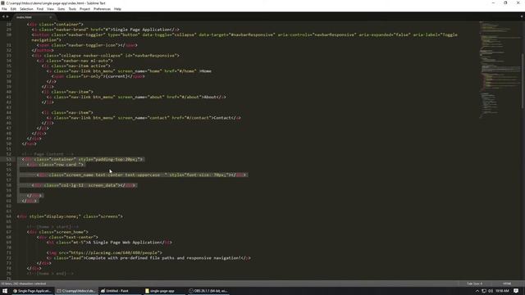Change the HTML syntax in status bar
This screenshot has width=525, height=295.
(x=507, y=284)
